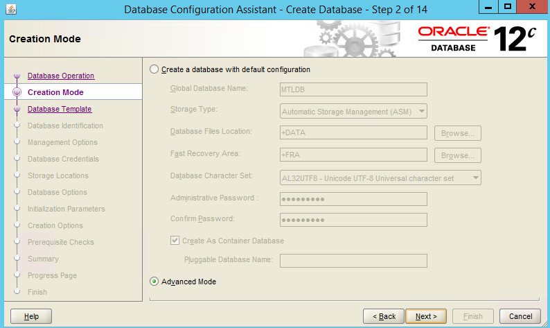Click the Global Database Name field
This screenshot has height=328, width=550.
click(x=353, y=89)
